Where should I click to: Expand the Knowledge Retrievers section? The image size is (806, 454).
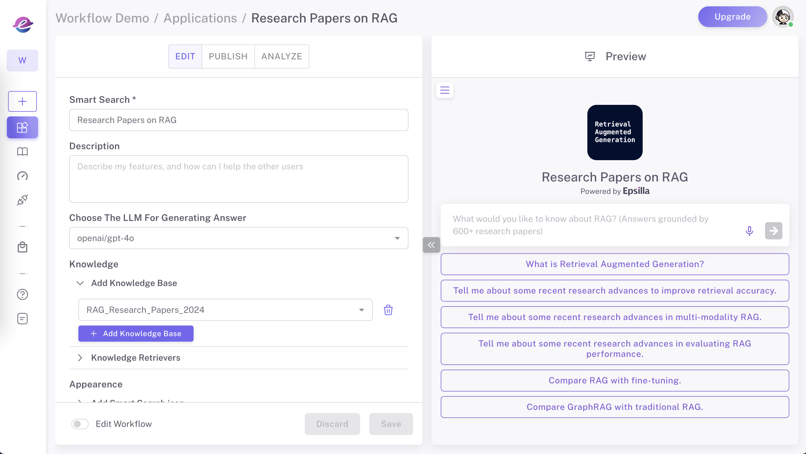(135, 357)
